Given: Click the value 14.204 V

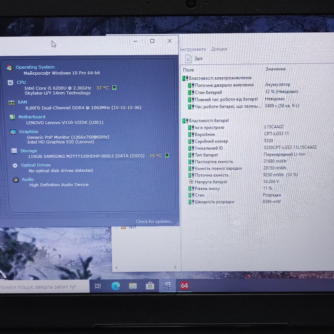Looking at the screenshot, I should (271, 181).
